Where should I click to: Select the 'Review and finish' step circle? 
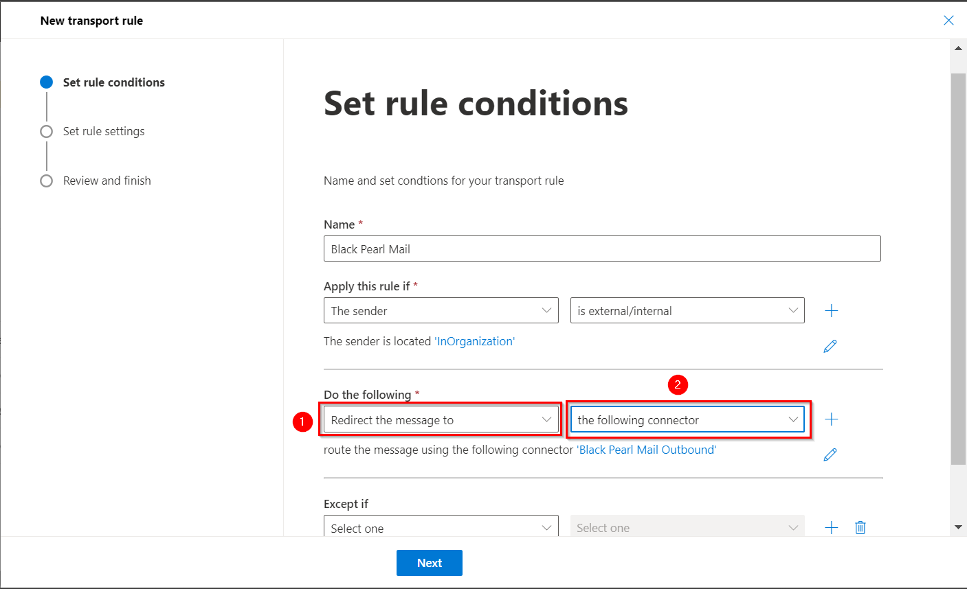(46, 181)
